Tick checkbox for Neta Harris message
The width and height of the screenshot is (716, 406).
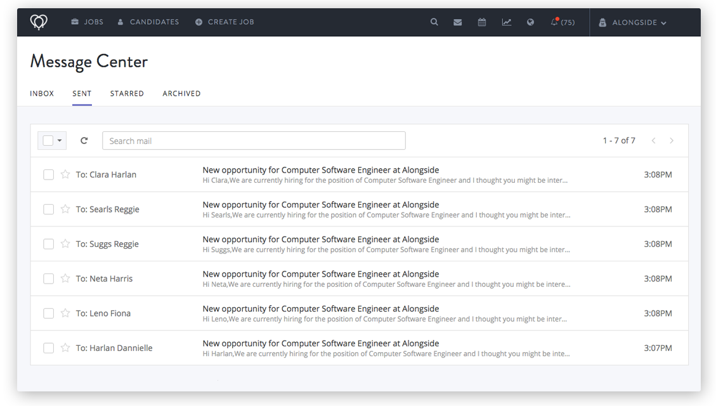tap(48, 278)
